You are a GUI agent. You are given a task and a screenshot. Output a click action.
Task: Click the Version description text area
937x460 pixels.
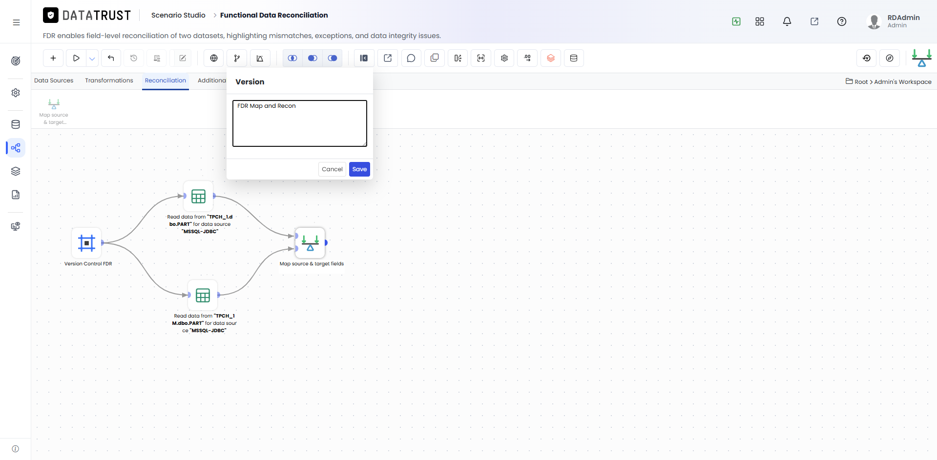[x=300, y=123]
